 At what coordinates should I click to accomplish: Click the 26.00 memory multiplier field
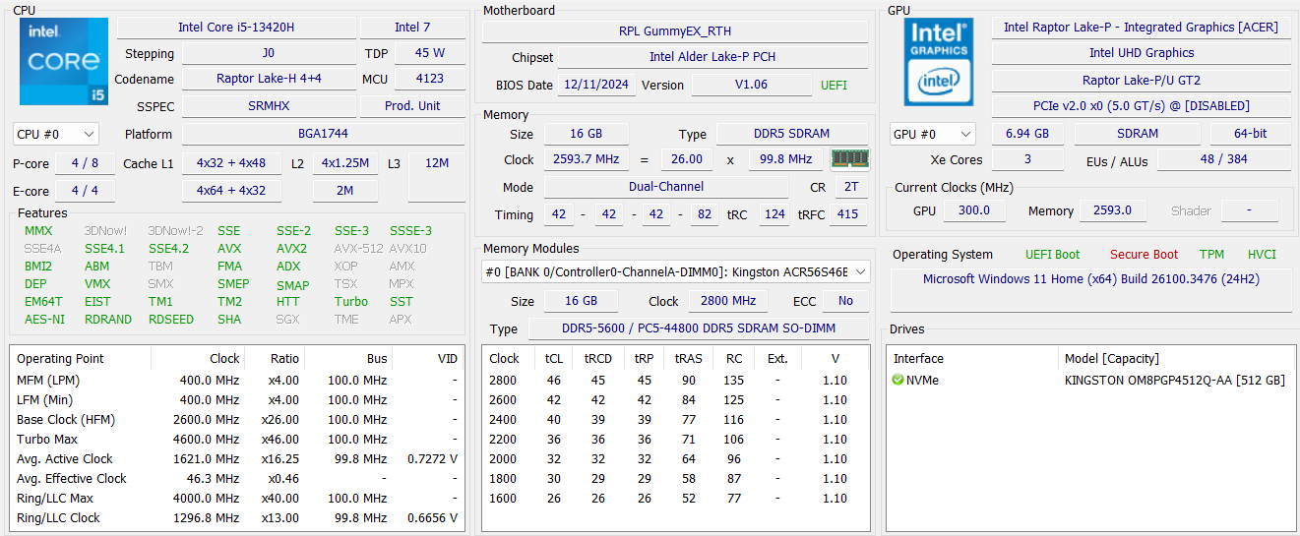tap(687, 159)
